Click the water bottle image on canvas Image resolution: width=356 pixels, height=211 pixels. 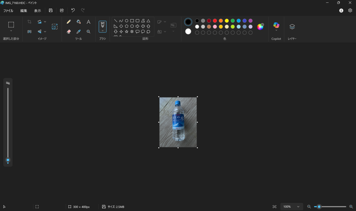pyautogui.click(x=178, y=122)
